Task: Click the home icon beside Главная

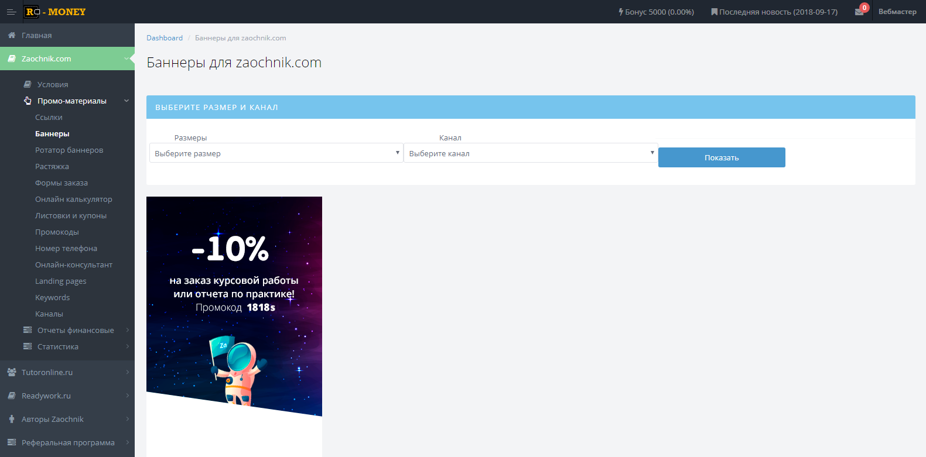Action: [12, 35]
